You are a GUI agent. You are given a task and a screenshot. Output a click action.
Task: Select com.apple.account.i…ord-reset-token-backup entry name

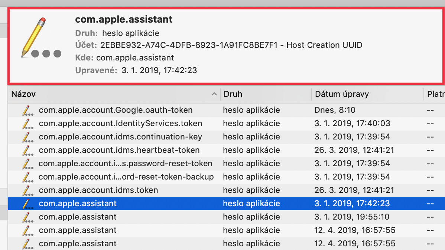coord(126,177)
